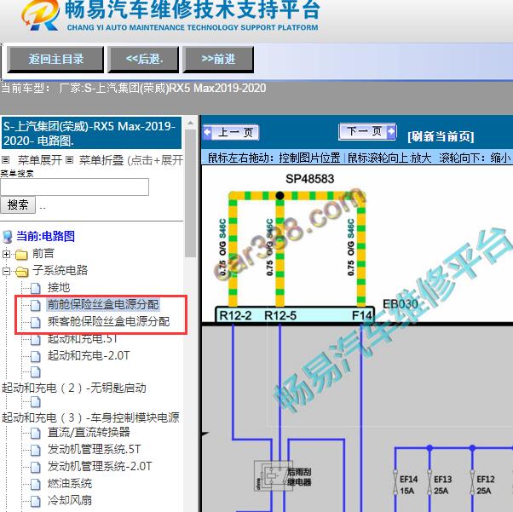Click the 搜索 button

pos(18,204)
